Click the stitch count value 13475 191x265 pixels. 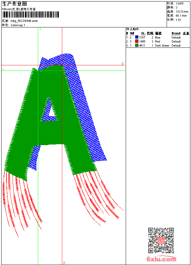click(180, 3)
